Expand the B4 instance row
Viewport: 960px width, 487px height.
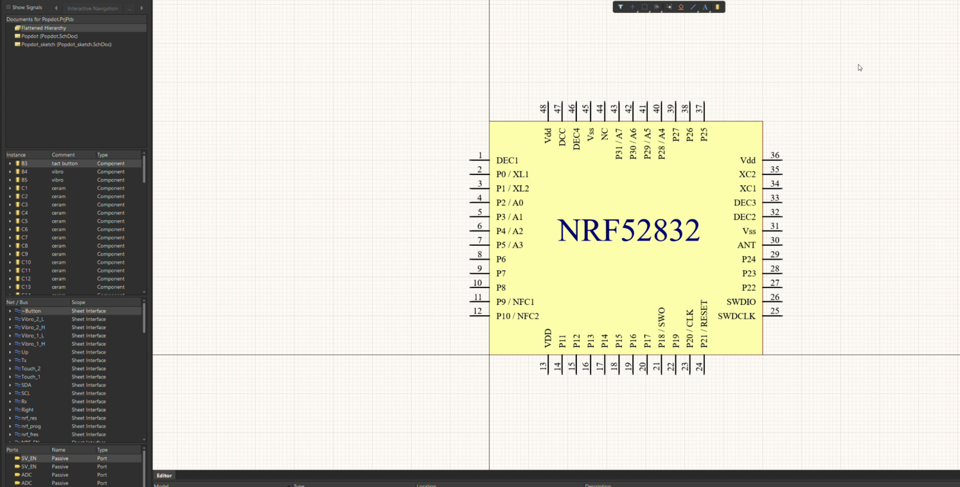coord(10,172)
